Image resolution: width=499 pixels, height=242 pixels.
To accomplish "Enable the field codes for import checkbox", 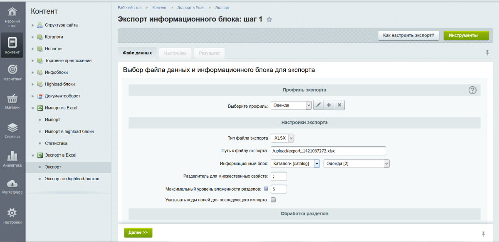I will point(273,200).
